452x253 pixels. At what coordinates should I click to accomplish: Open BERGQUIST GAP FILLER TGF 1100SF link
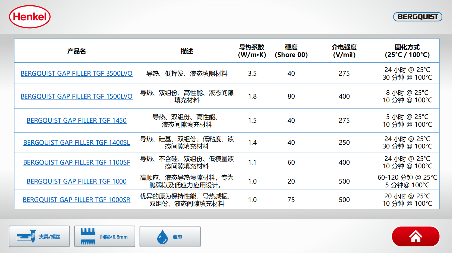click(x=76, y=162)
